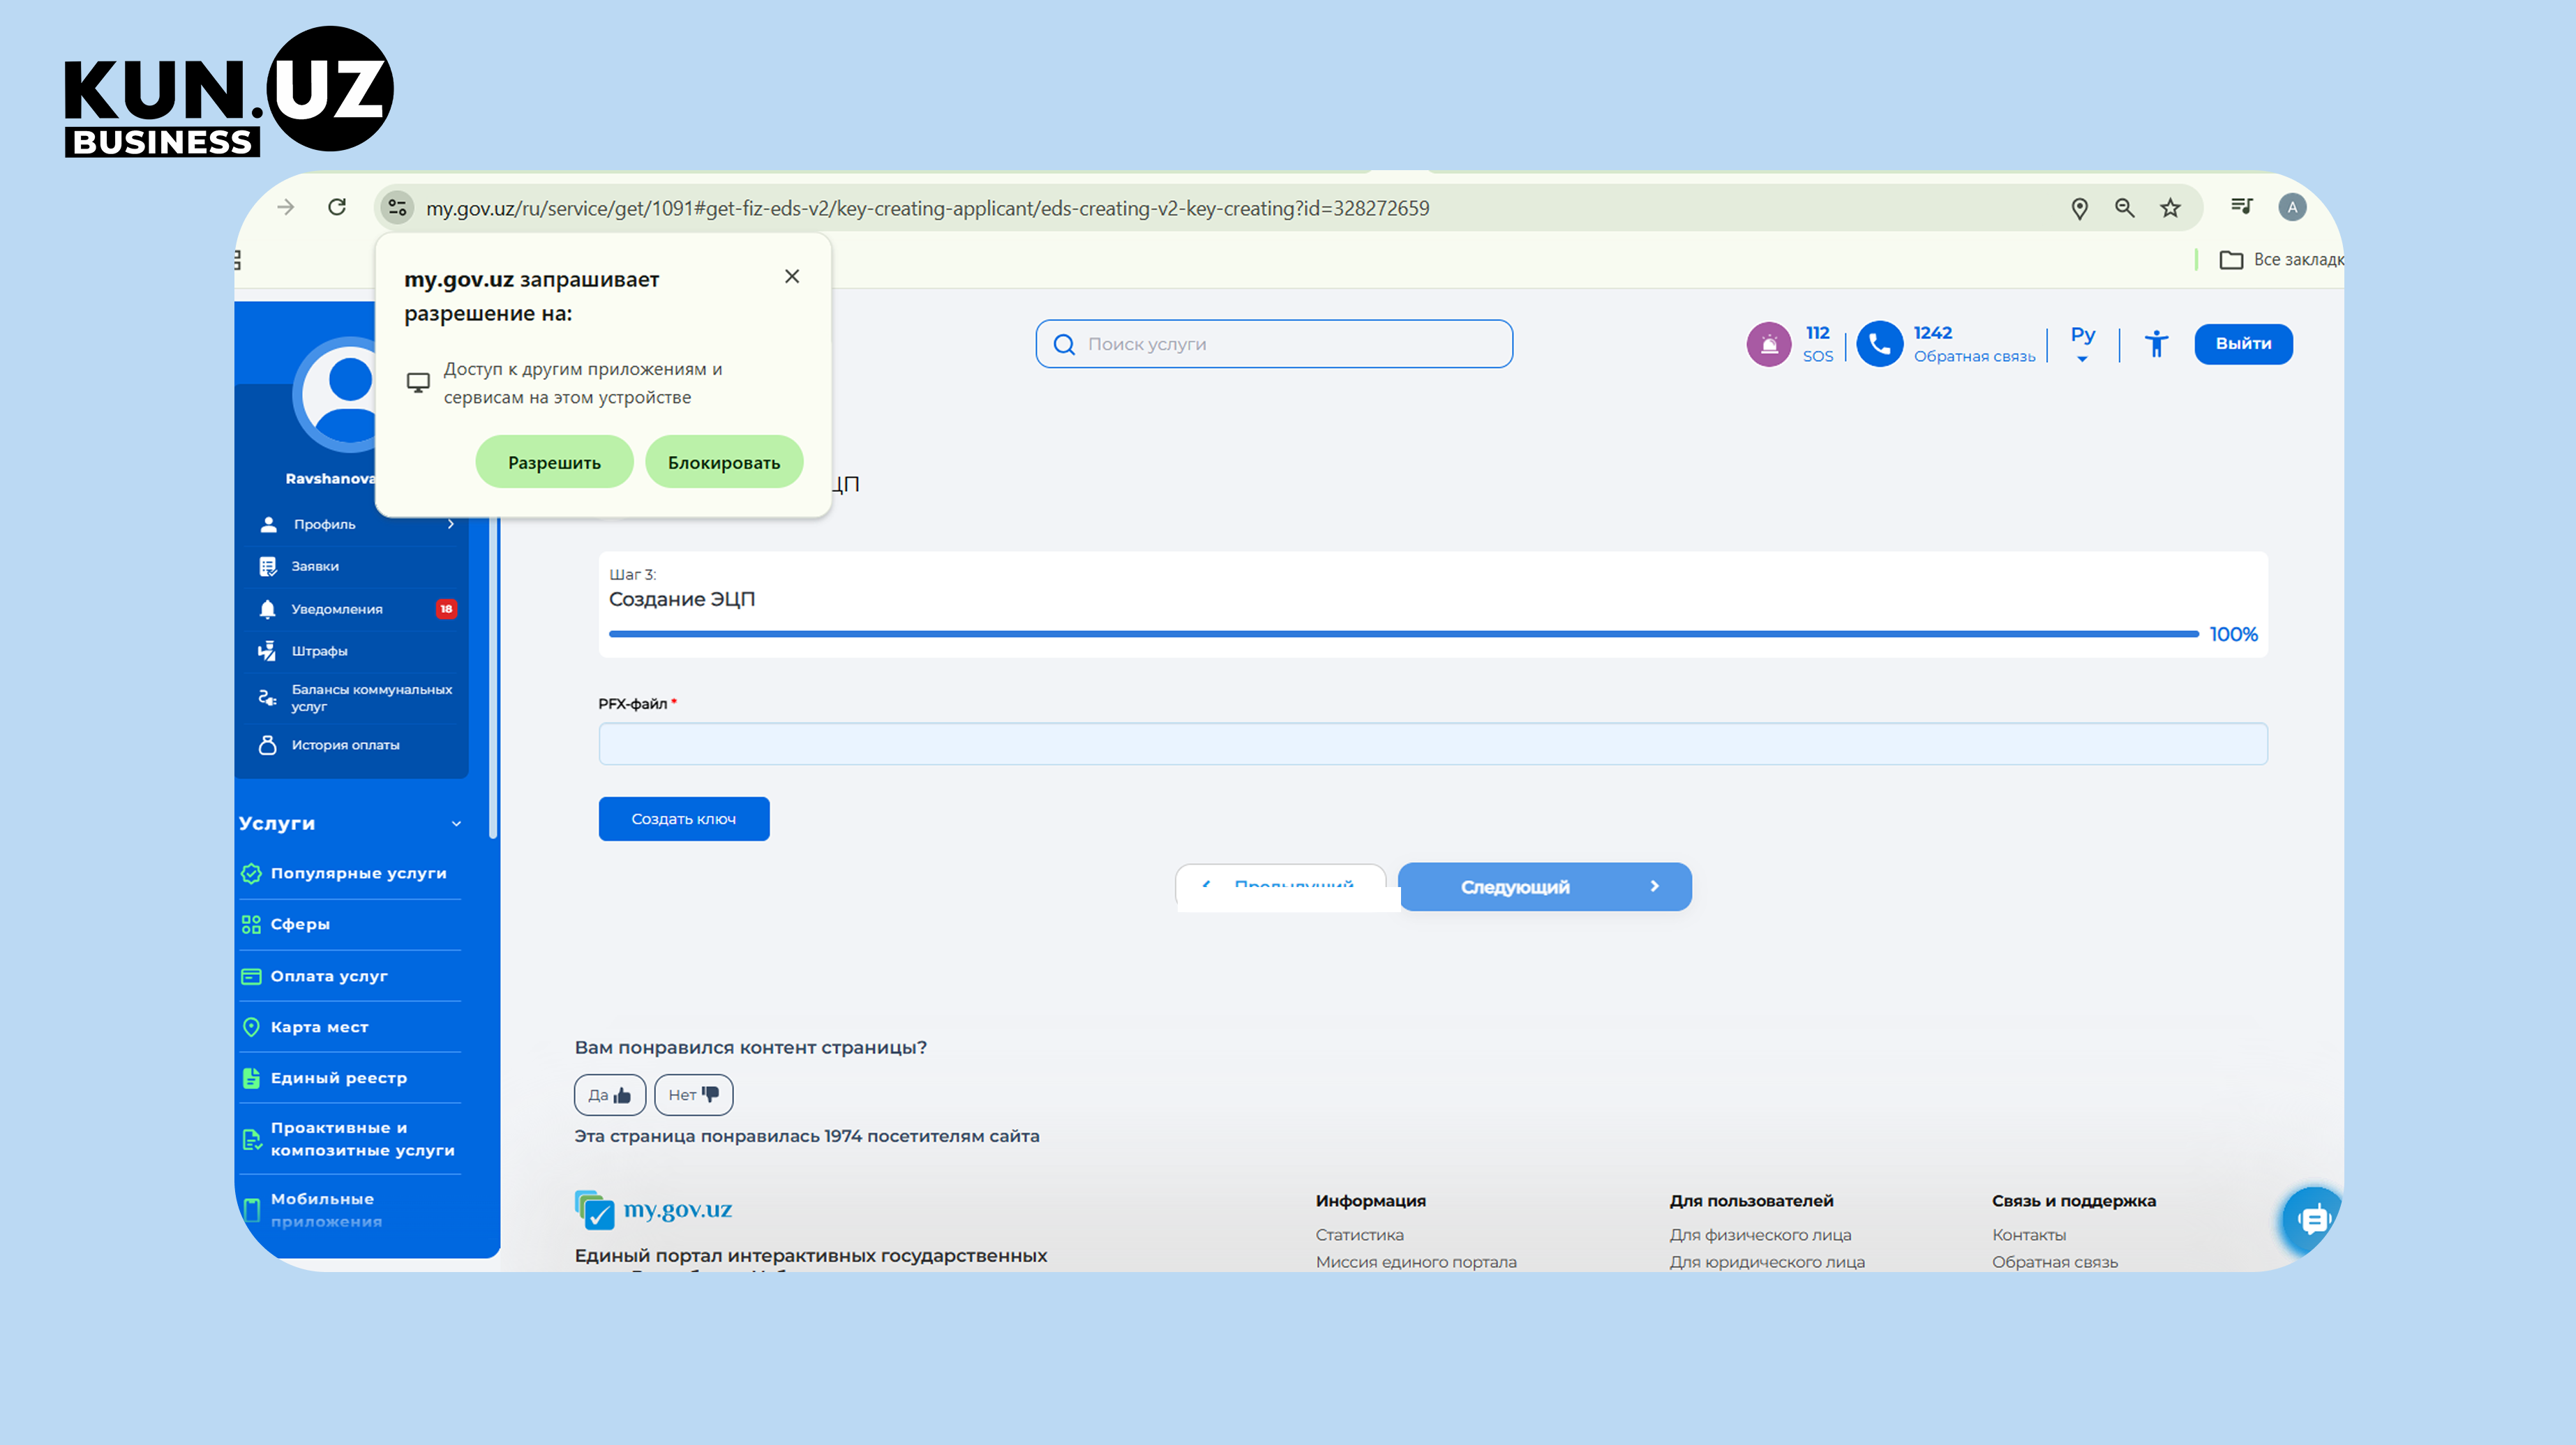Open the browser profile avatar
Viewport: 2576px width, 1445px height.
[2292, 207]
